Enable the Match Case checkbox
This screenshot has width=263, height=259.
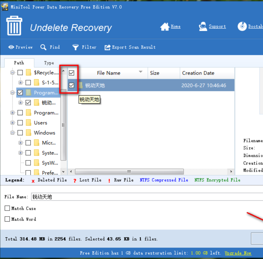[7, 208]
